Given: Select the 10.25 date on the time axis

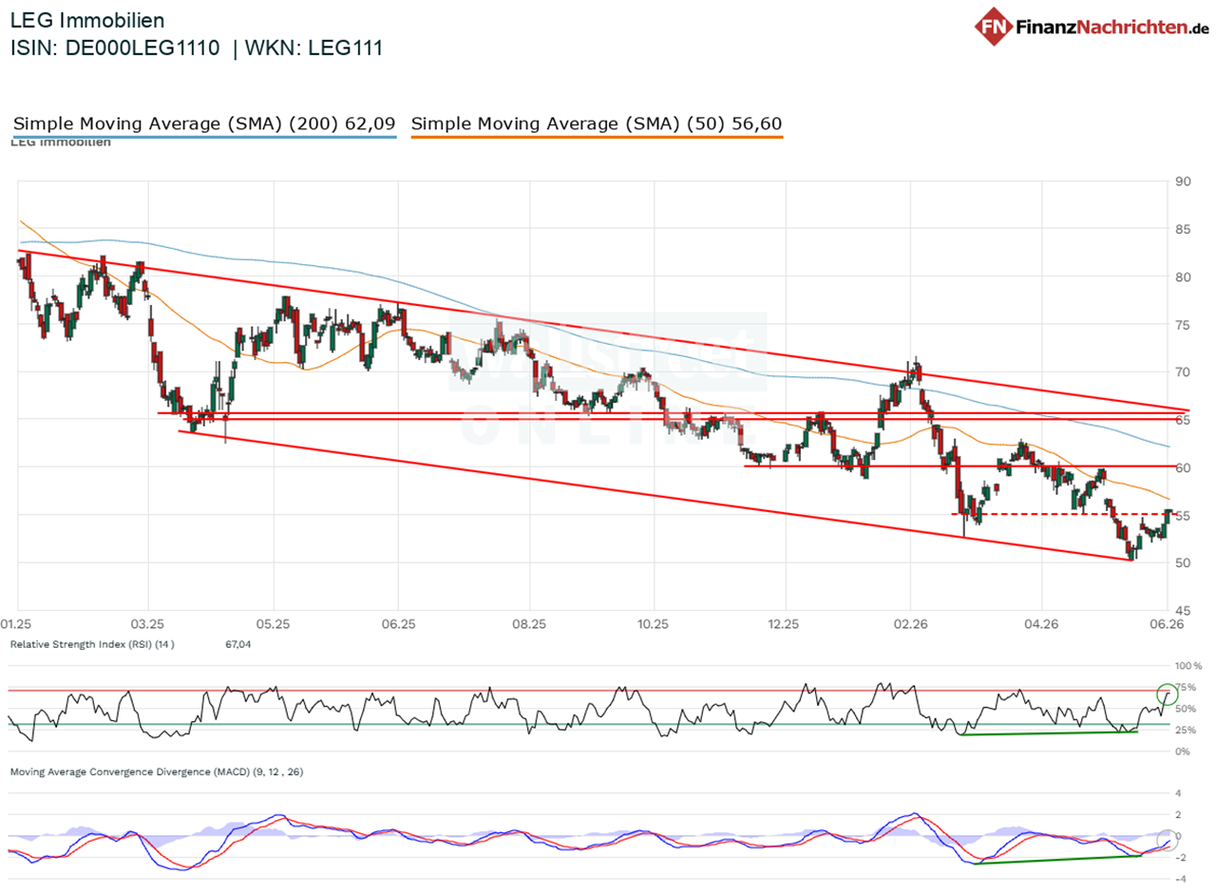Looking at the screenshot, I should (x=653, y=624).
